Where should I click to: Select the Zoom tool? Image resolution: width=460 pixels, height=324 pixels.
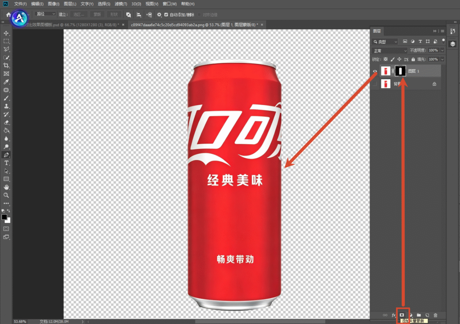pyautogui.click(x=6, y=195)
